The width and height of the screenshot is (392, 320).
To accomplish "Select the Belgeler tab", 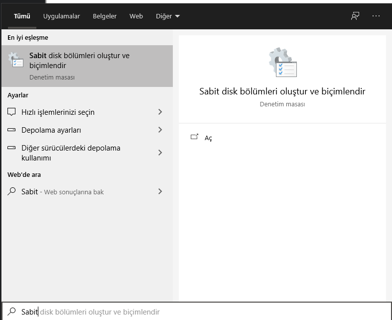I will (x=105, y=16).
